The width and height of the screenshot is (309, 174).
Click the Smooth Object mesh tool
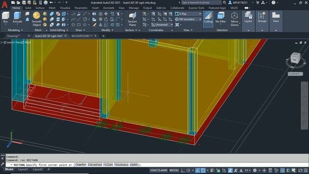coord(37,19)
